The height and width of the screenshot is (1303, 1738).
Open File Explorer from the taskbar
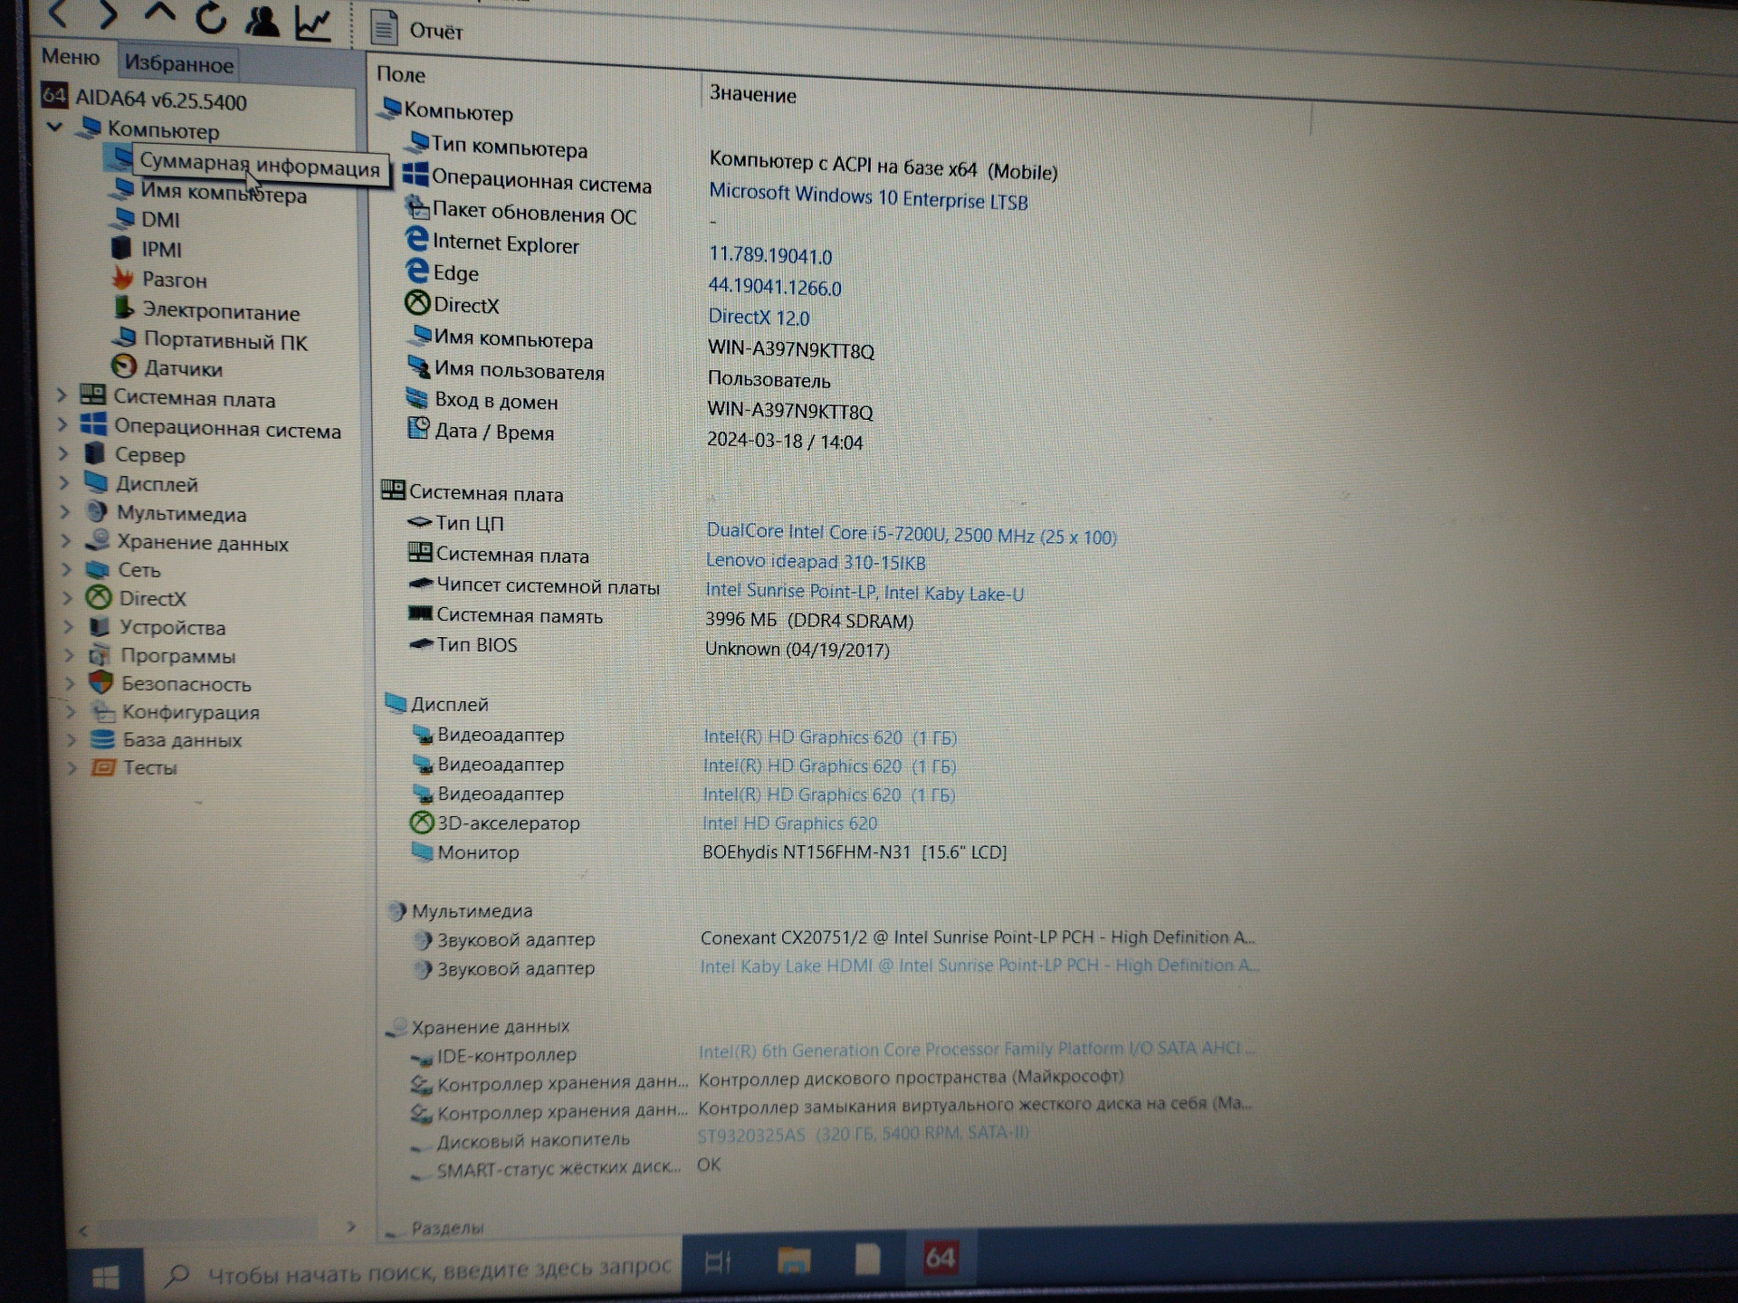(793, 1259)
